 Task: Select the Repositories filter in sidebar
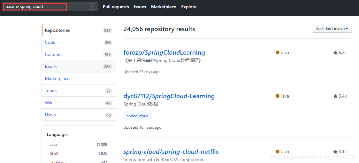click(x=79, y=30)
